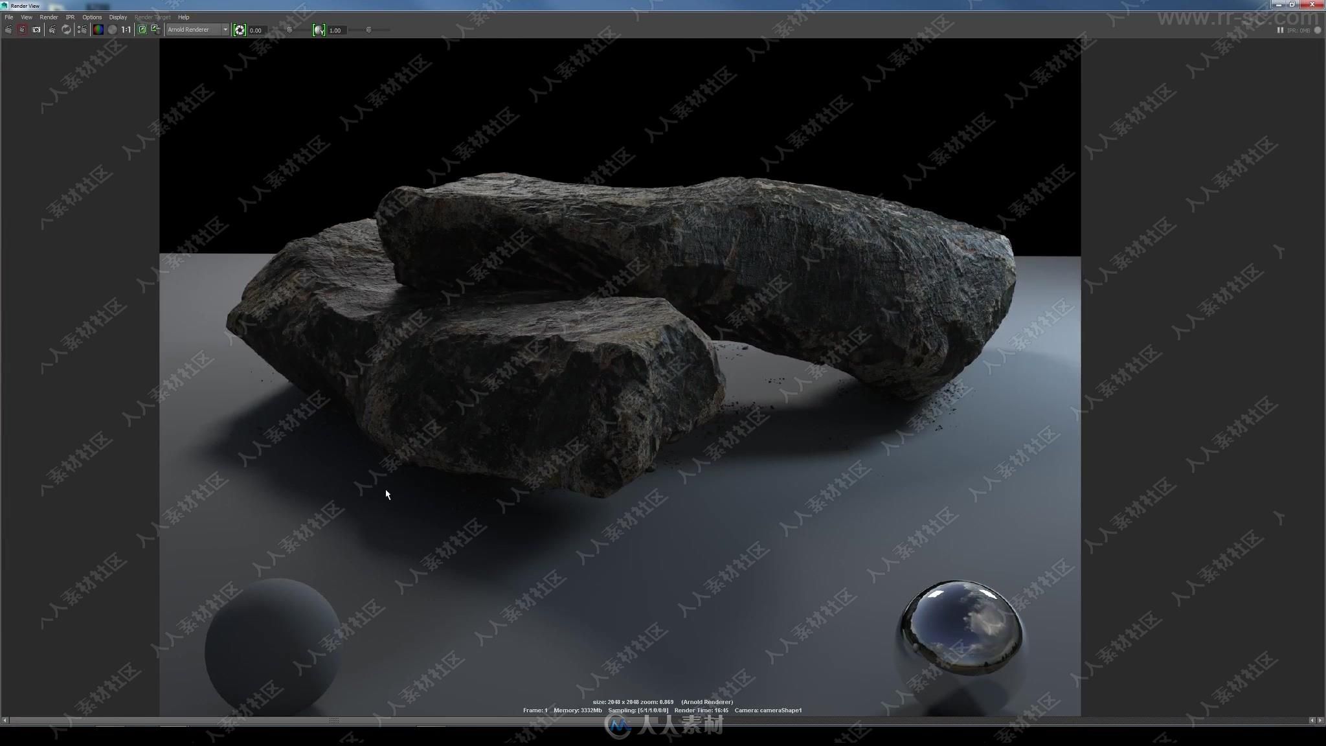1326x746 pixels.
Task: Click the red Render Region icon
Action: 22,30
